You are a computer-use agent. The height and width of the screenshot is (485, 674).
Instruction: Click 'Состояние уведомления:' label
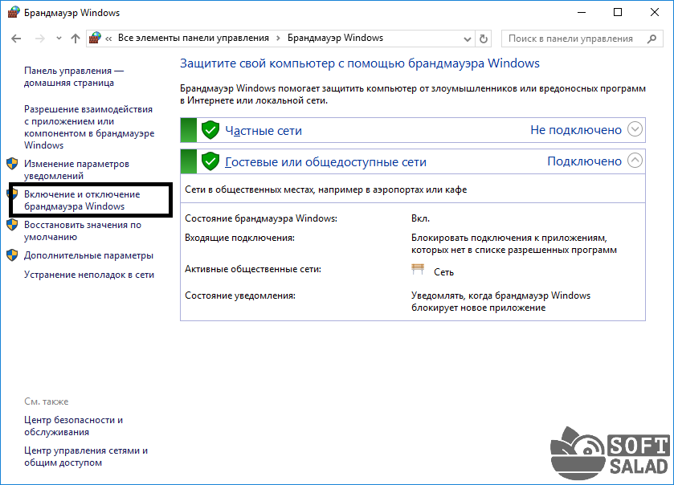(x=240, y=295)
